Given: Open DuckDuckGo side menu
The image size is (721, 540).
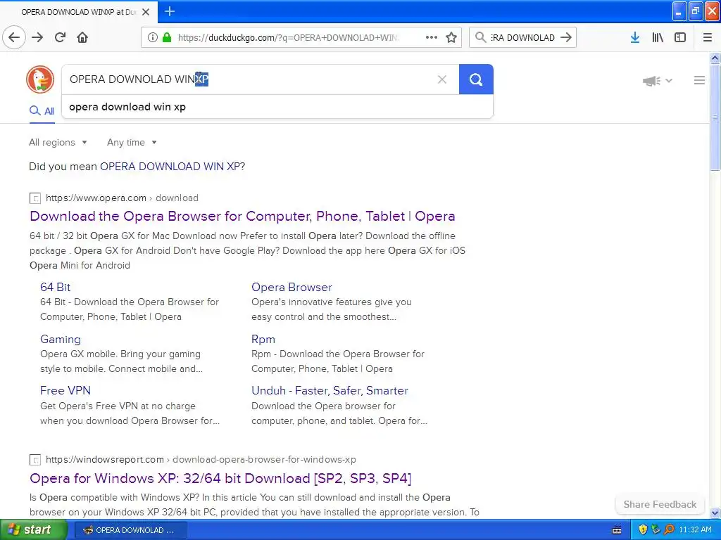Looking at the screenshot, I should point(699,80).
